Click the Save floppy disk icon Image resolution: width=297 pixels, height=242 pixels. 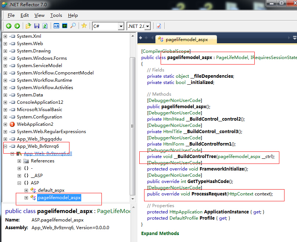coord(36,26)
